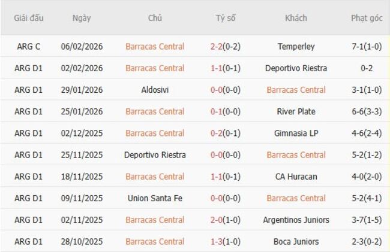Select the "Tỷ số" column header
Screen dimensions: 390x252
[x=226, y=18]
